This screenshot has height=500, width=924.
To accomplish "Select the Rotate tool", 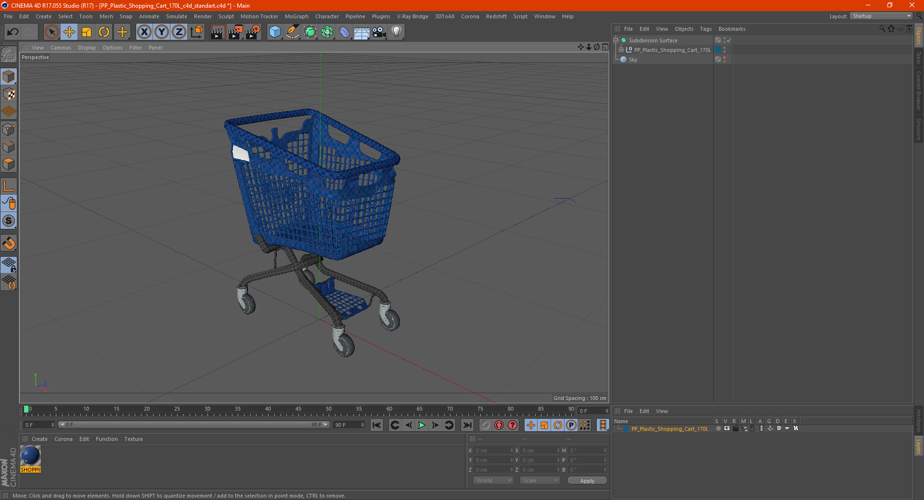I will click(104, 32).
